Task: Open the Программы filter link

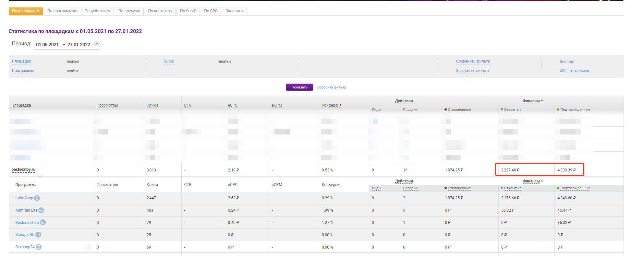Action: 23,71
